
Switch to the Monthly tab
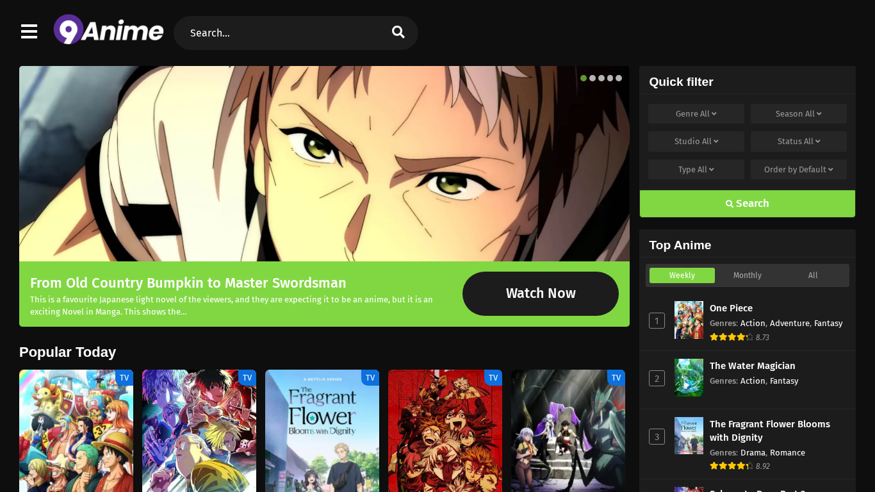[x=748, y=275]
